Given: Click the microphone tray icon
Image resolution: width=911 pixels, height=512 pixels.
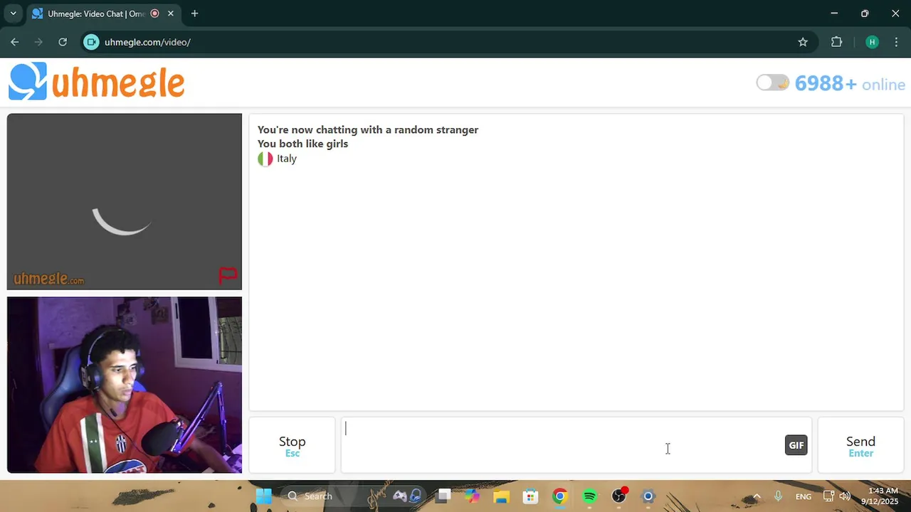Looking at the screenshot, I should click(x=778, y=496).
